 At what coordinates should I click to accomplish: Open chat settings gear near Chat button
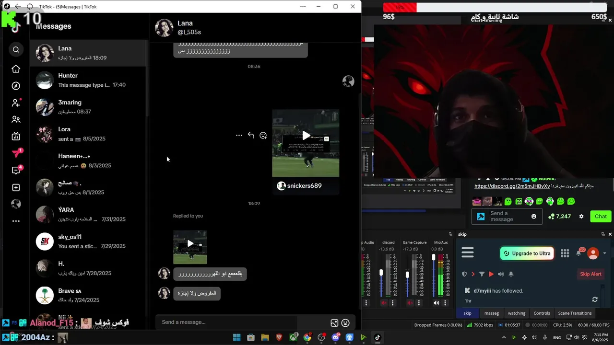click(x=581, y=217)
